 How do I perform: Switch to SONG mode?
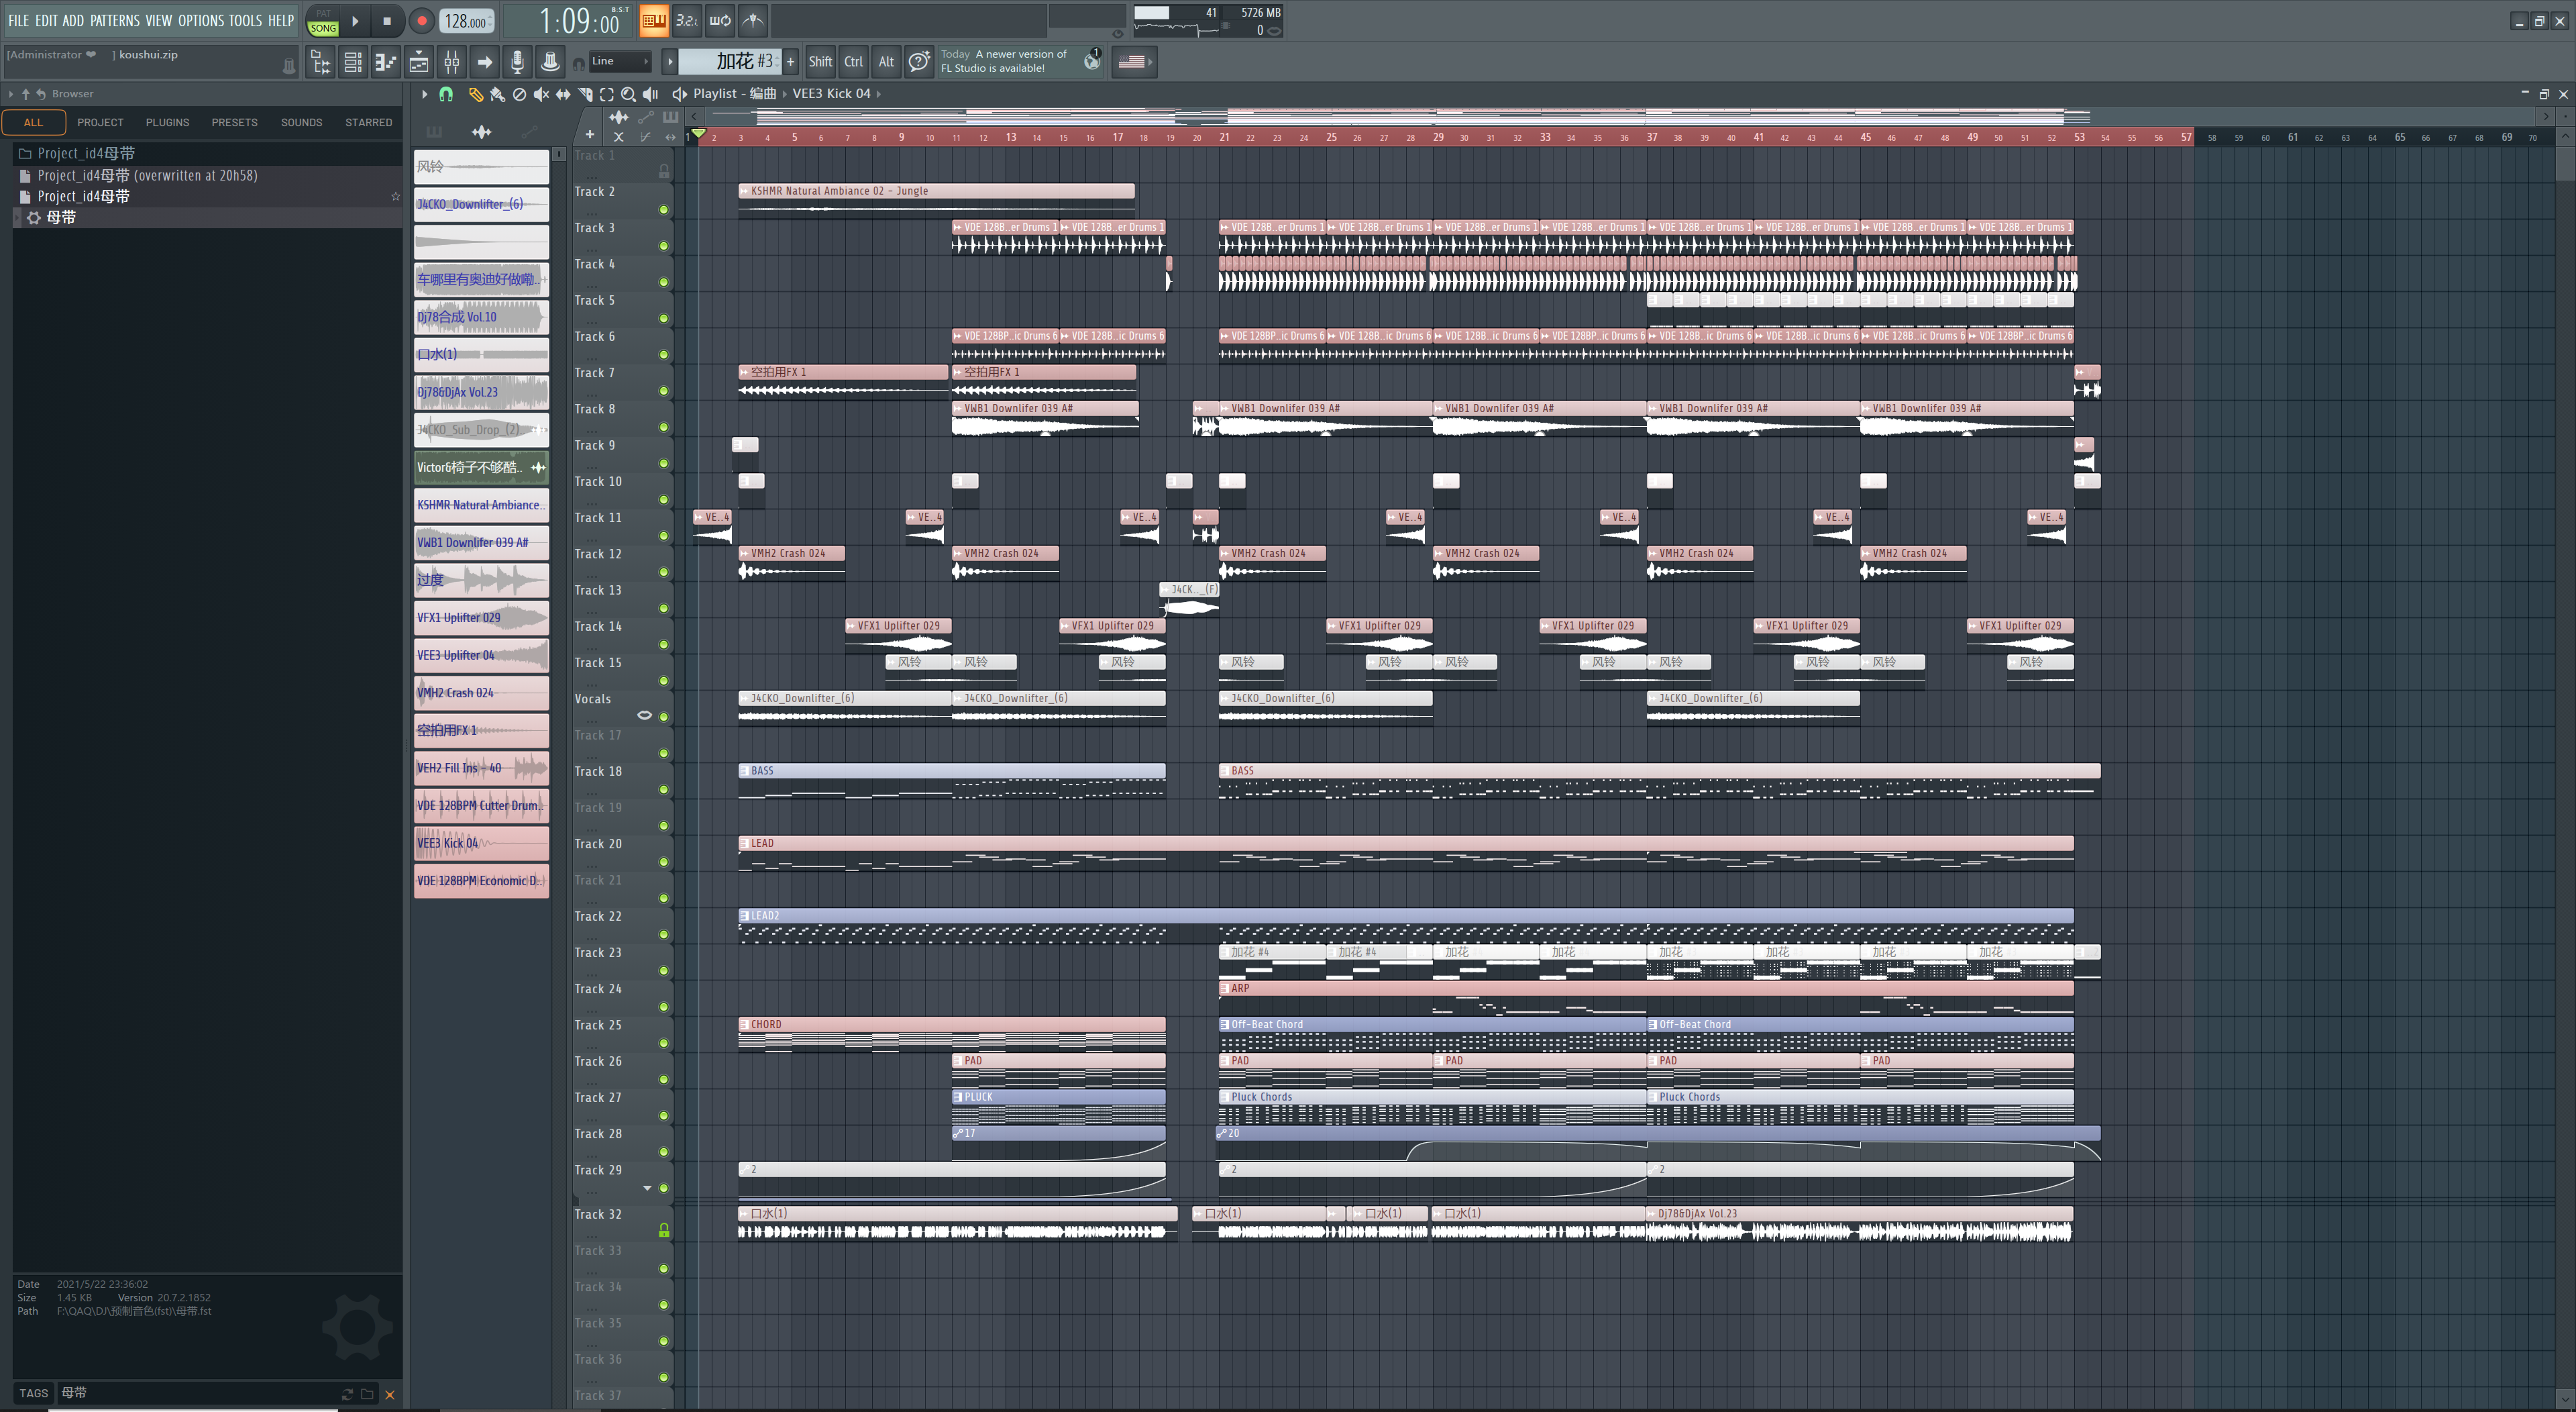tap(323, 28)
